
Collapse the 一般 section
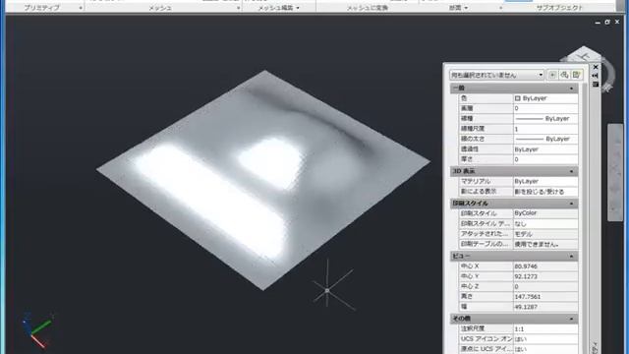point(572,88)
